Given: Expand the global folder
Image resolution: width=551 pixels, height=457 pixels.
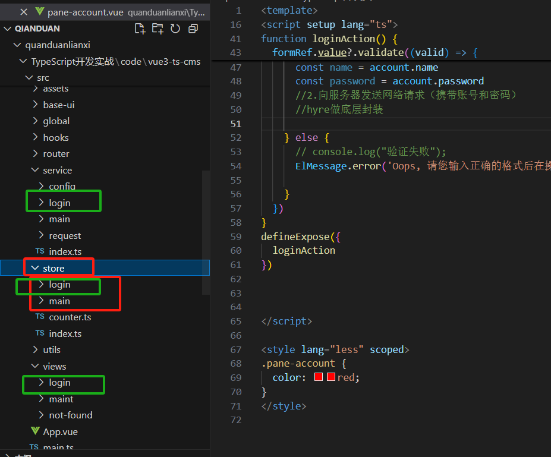Looking at the screenshot, I should coord(35,121).
